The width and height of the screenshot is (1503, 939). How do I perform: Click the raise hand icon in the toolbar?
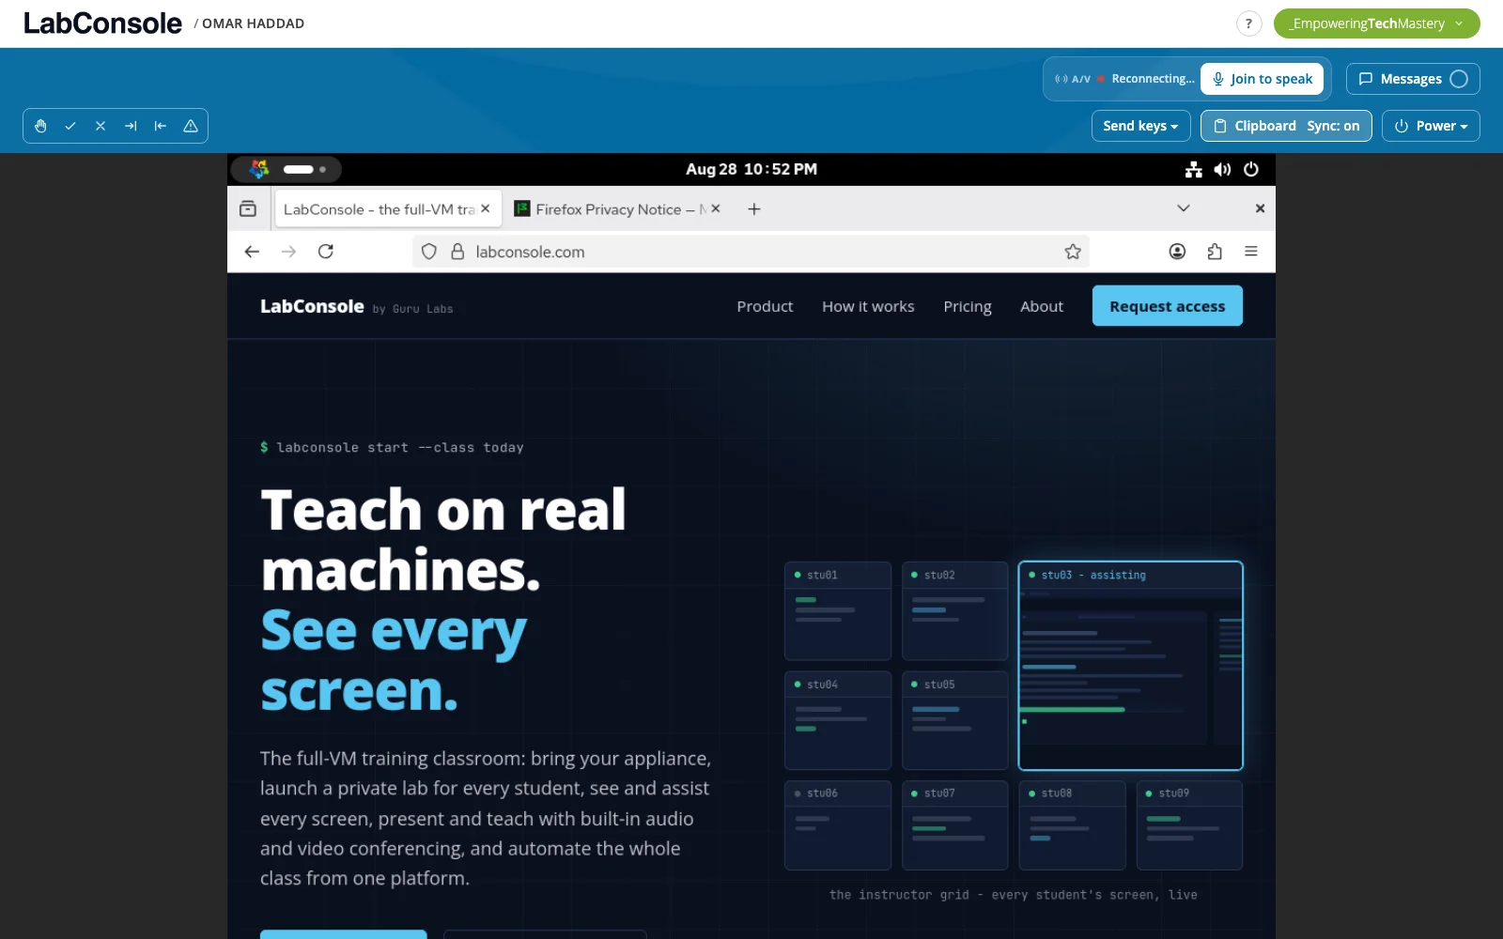coord(40,126)
